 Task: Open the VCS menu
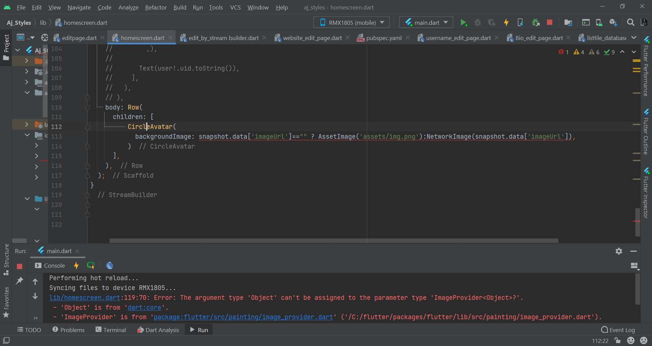pyautogui.click(x=235, y=7)
